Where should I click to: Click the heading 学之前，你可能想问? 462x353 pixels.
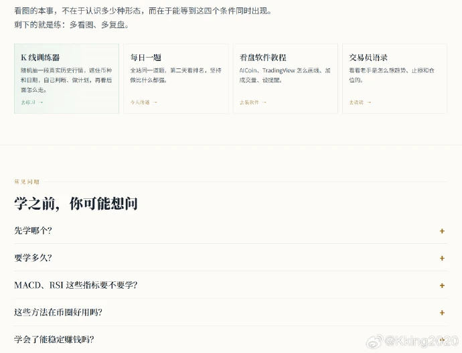pyautogui.click(x=76, y=204)
